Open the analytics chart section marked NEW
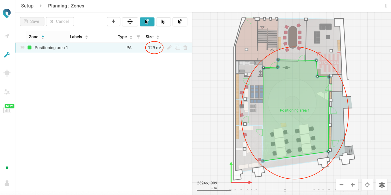The width and height of the screenshot is (391, 195). 7,110
